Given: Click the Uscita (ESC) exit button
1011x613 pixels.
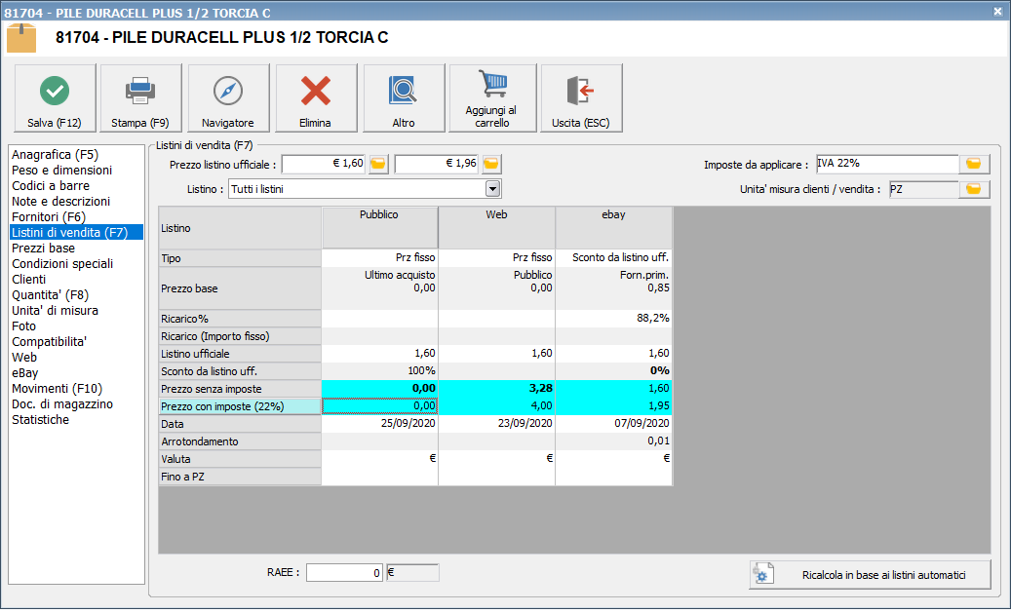Looking at the screenshot, I should click(581, 98).
